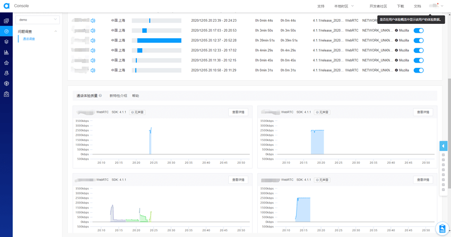Turn off the switch for 20:12:33 row
This screenshot has width=451, height=237.
pos(419,50)
